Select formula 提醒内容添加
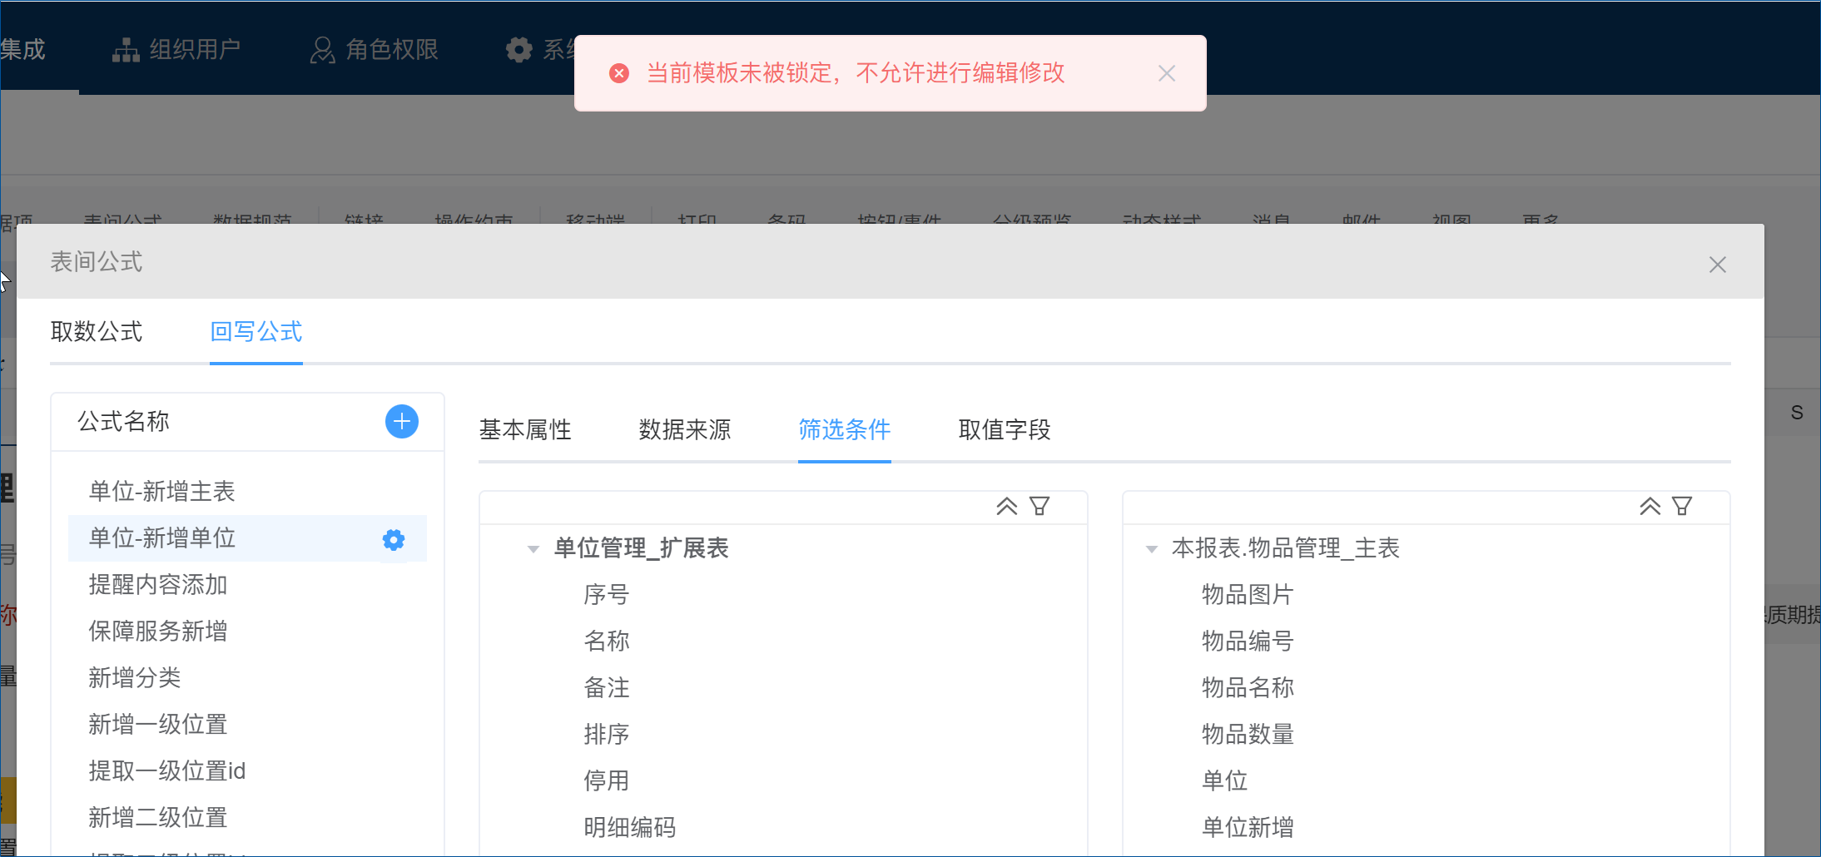This screenshot has height=857, width=1821. (x=247, y=585)
